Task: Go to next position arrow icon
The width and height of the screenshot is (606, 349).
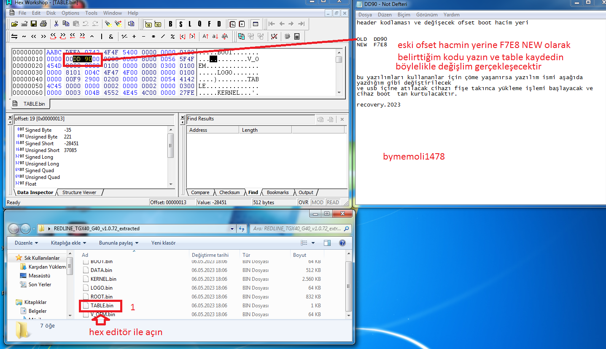Action: [291, 24]
